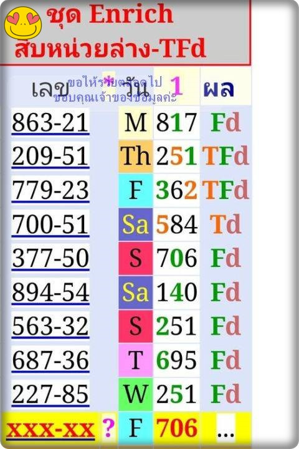Click the orange 'Td' result
The height and width of the screenshot is (449, 299).
point(225,224)
